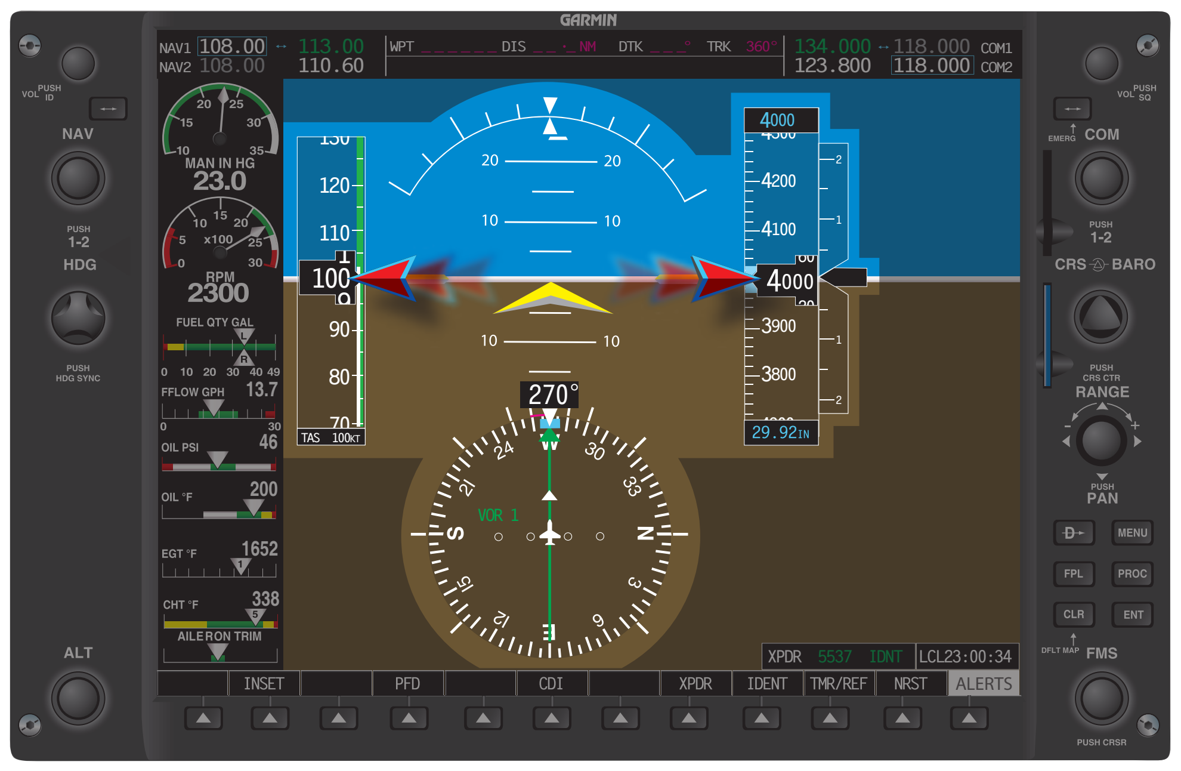This screenshot has height=771, width=1181.
Task: Click the triangle softkey below CDI
Action: (x=552, y=718)
